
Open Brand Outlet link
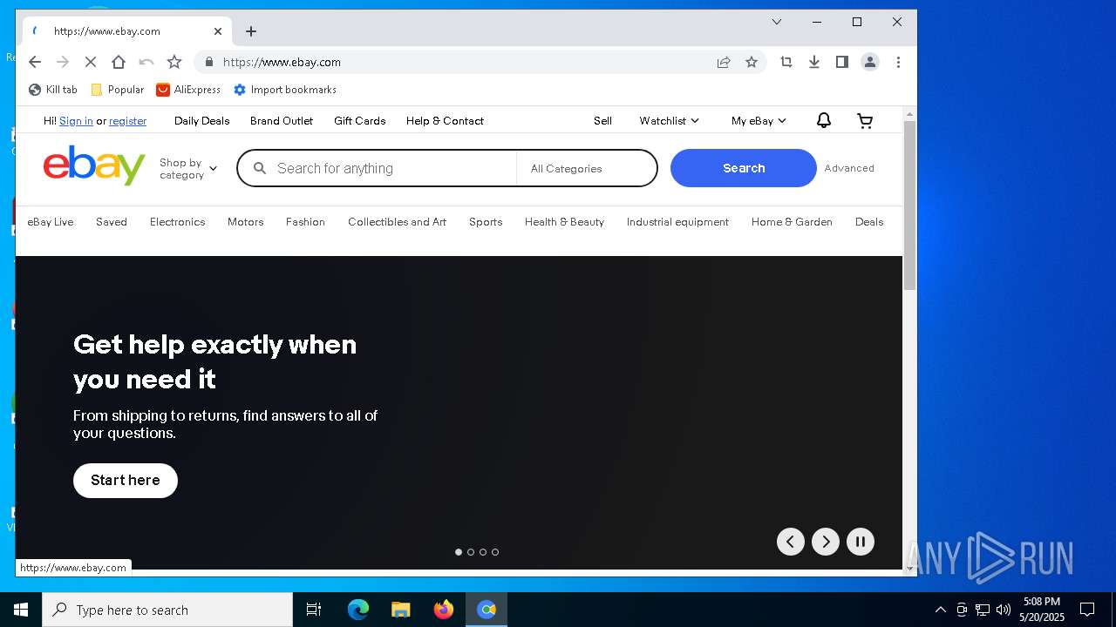[x=282, y=121]
